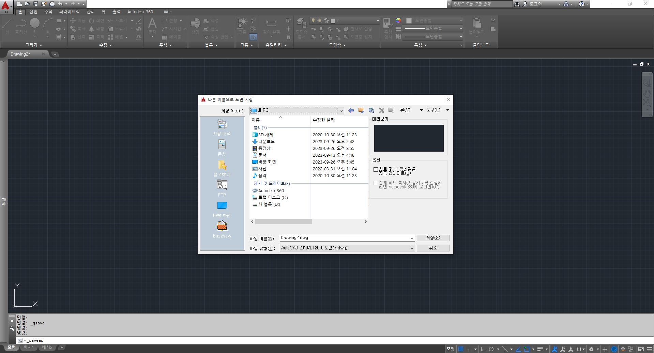Open 사용 내역 history place in sidebar
The height and width of the screenshot is (353, 654).
click(222, 128)
